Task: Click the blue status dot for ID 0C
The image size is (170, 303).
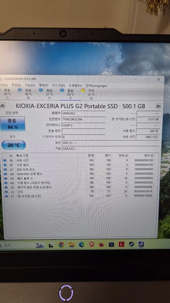Action: pos(5,165)
